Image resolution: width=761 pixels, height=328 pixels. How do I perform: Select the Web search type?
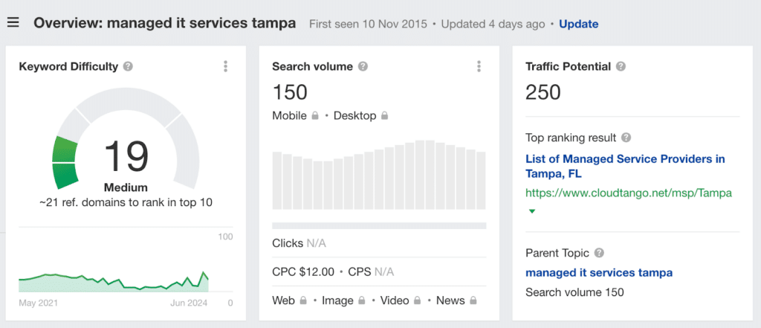click(283, 300)
